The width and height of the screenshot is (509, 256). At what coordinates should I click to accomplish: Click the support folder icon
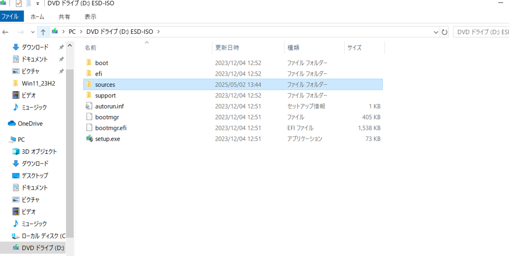tap(89, 95)
